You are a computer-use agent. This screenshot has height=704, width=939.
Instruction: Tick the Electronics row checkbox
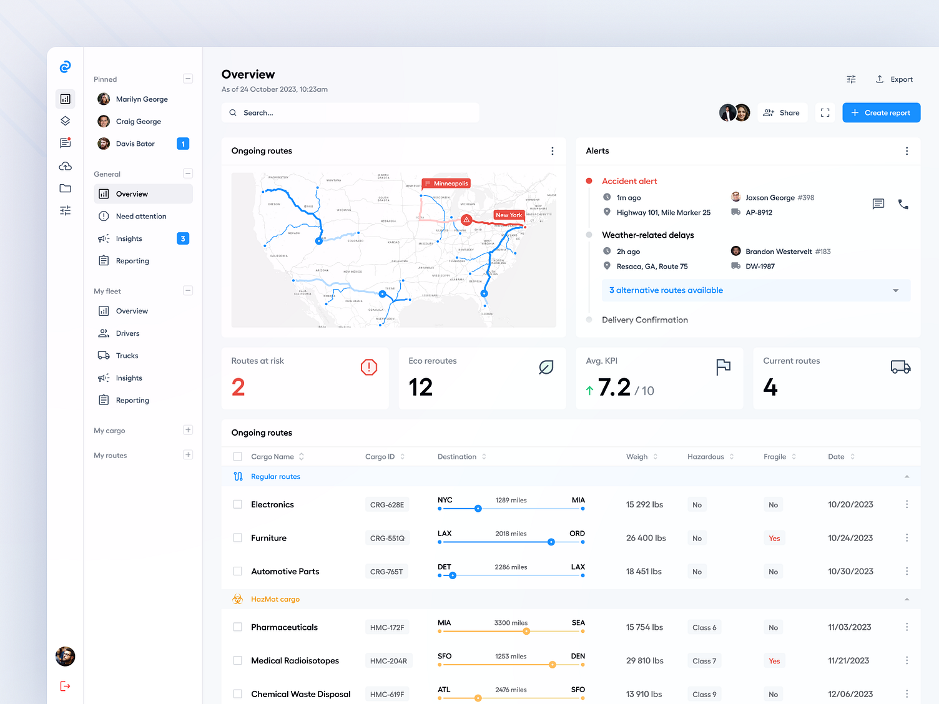pyautogui.click(x=237, y=504)
